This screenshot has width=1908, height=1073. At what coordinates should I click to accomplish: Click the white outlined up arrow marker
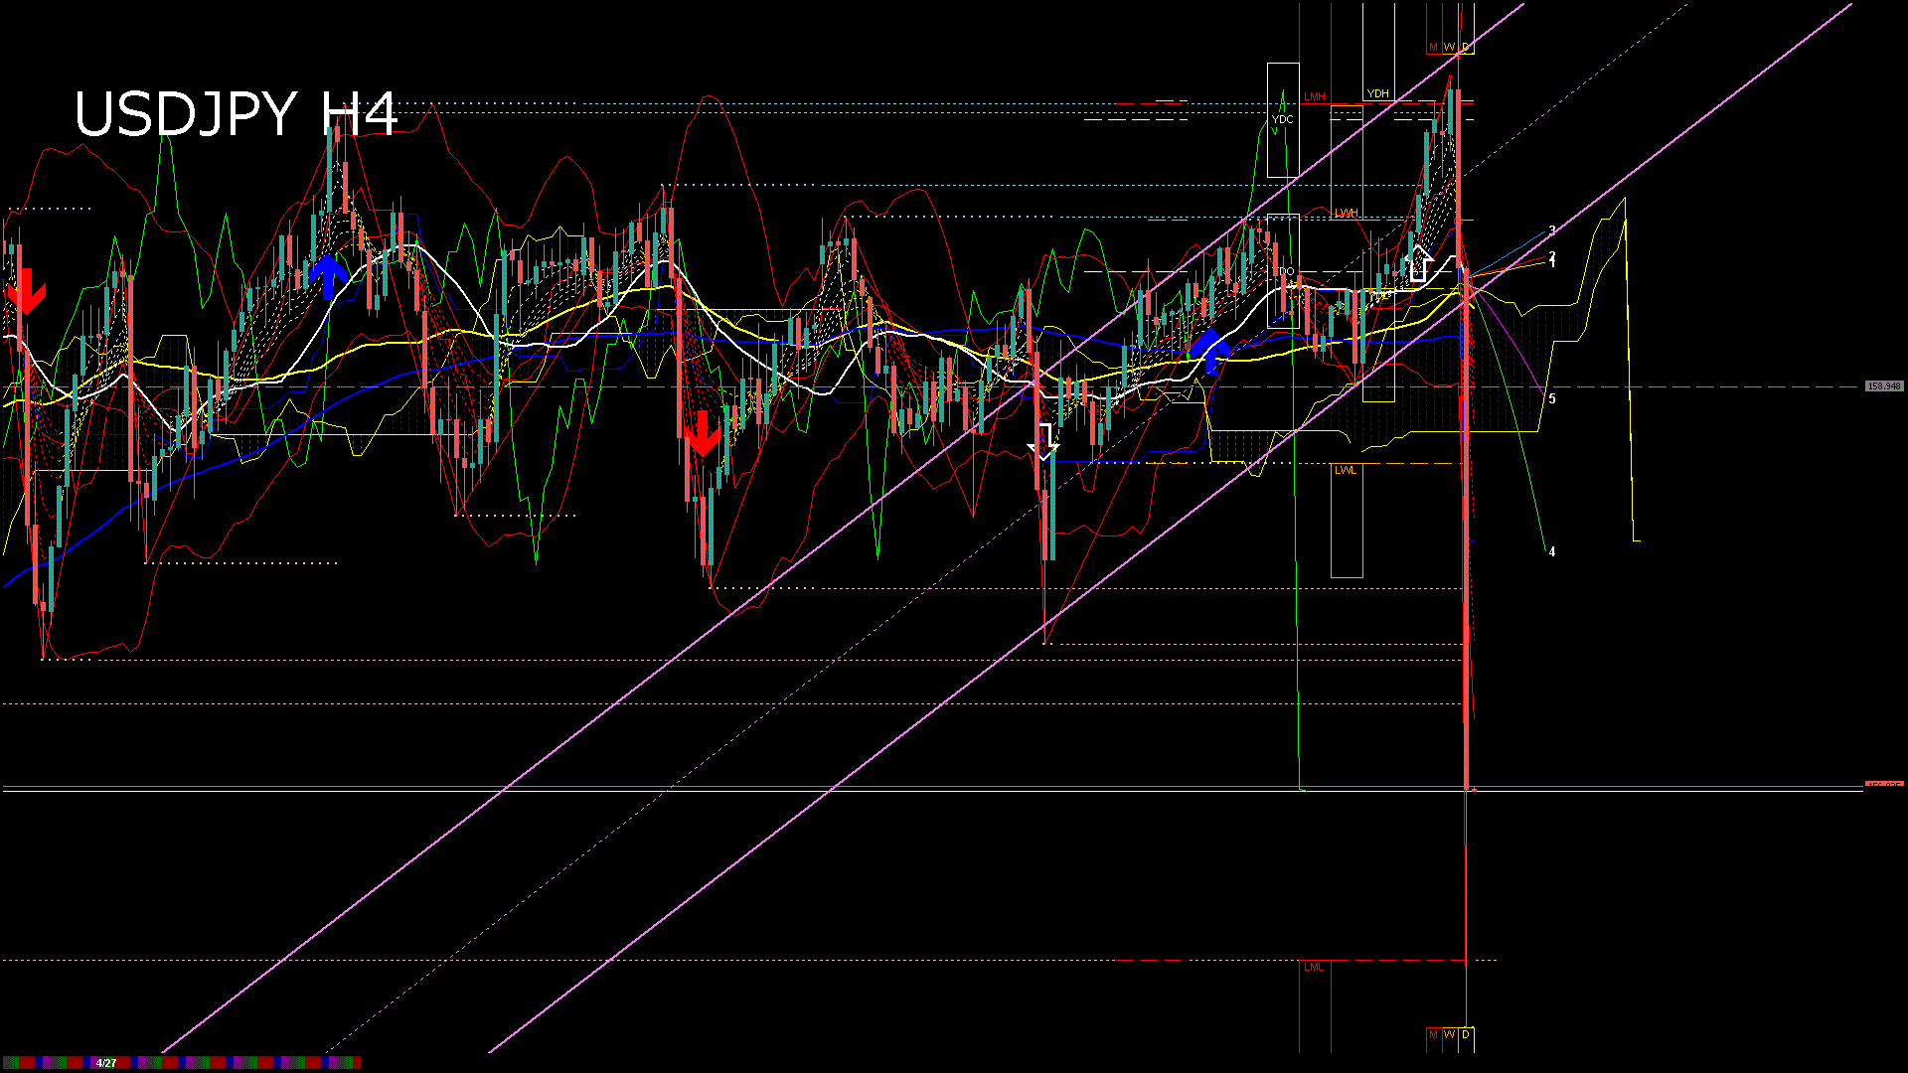[1418, 264]
